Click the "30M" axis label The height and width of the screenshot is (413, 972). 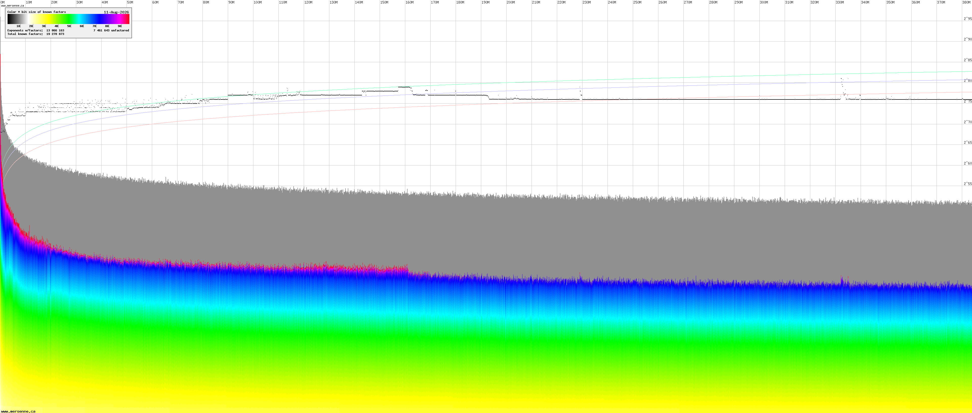pos(80,2)
